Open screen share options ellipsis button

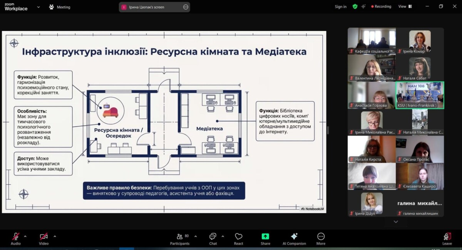pos(186,7)
